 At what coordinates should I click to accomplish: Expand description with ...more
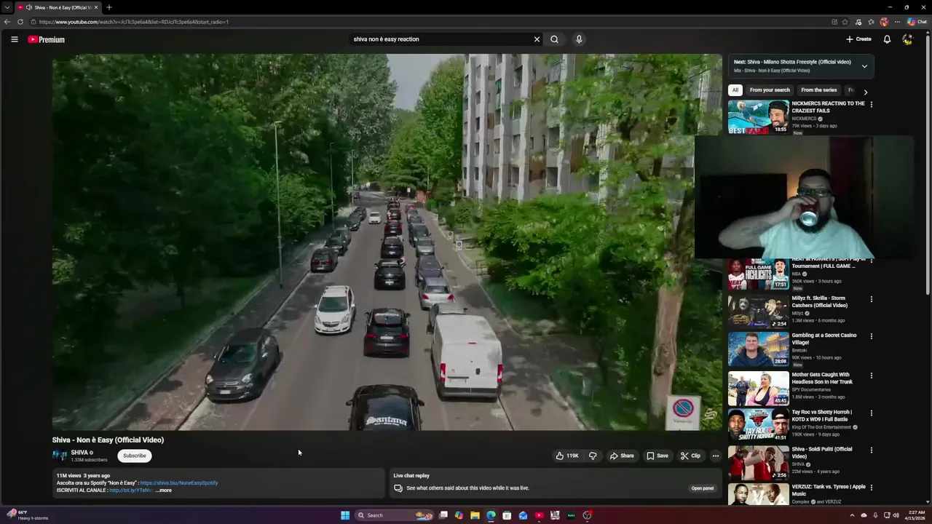pyautogui.click(x=163, y=491)
